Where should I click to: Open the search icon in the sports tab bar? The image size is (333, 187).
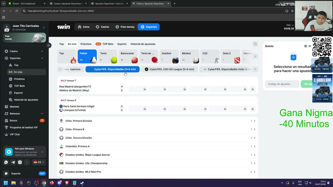click(x=255, y=44)
